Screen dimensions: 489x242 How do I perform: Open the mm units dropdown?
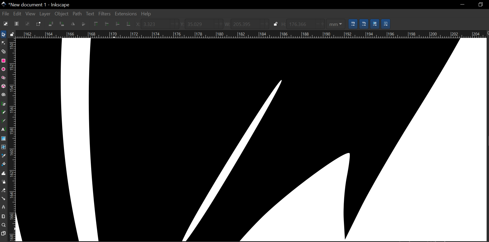[336, 24]
